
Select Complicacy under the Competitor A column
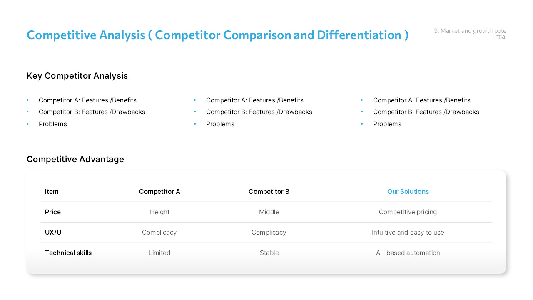coord(159,232)
